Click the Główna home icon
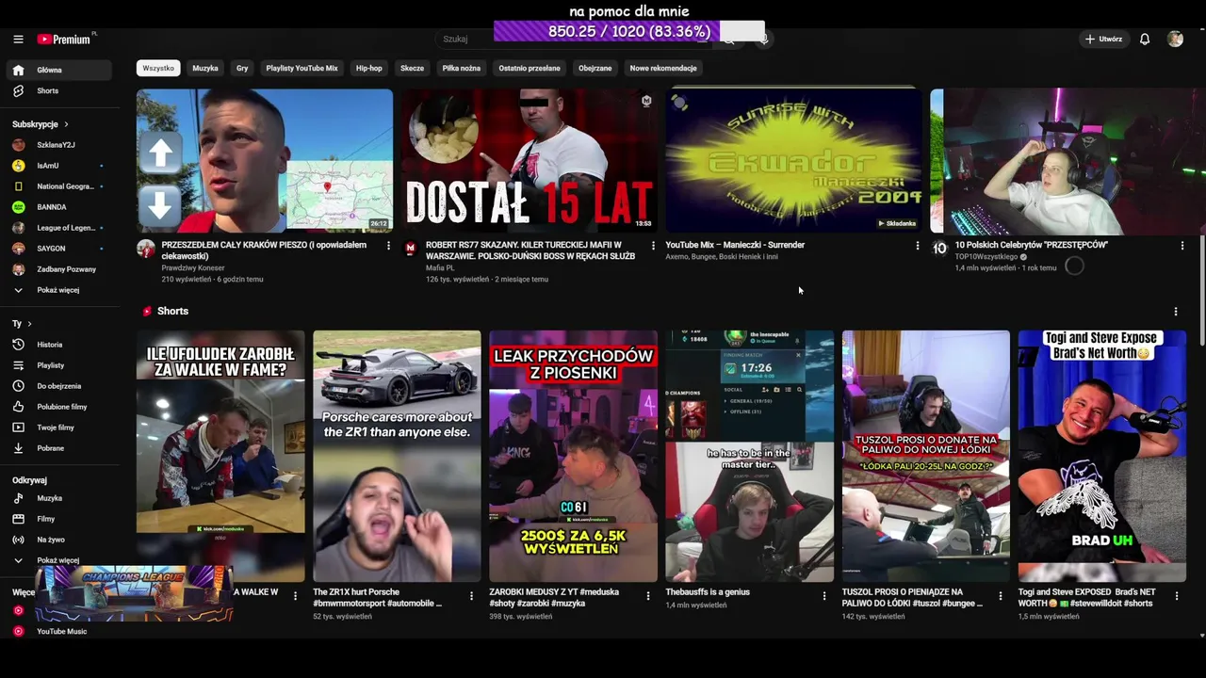Viewport: 1206px width, 678px height. pyautogui.click(x=18, y=70)
